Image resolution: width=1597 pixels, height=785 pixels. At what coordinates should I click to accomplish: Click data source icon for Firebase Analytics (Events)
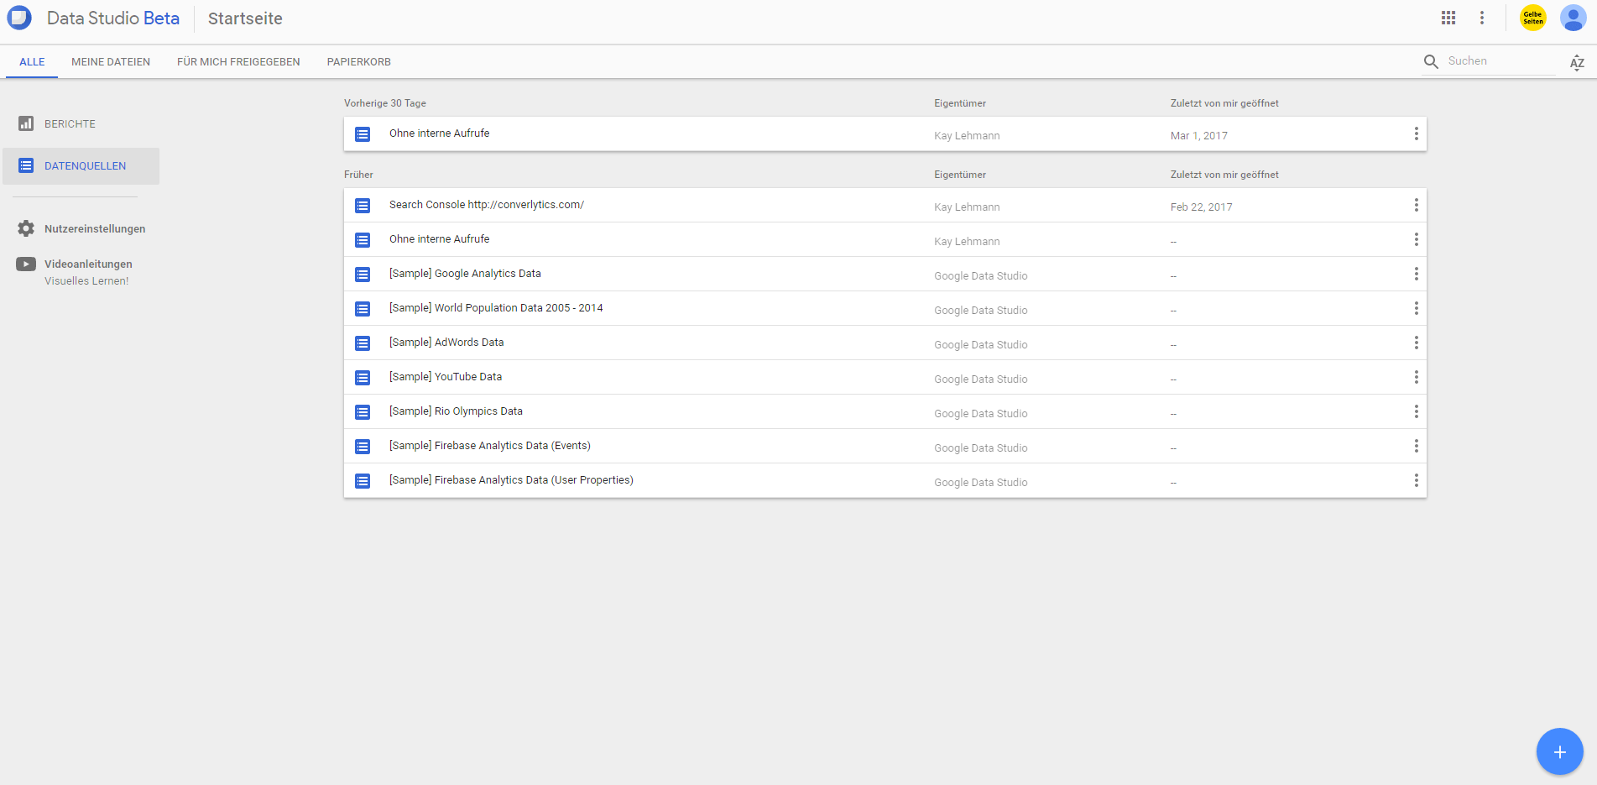pos(363,447)
